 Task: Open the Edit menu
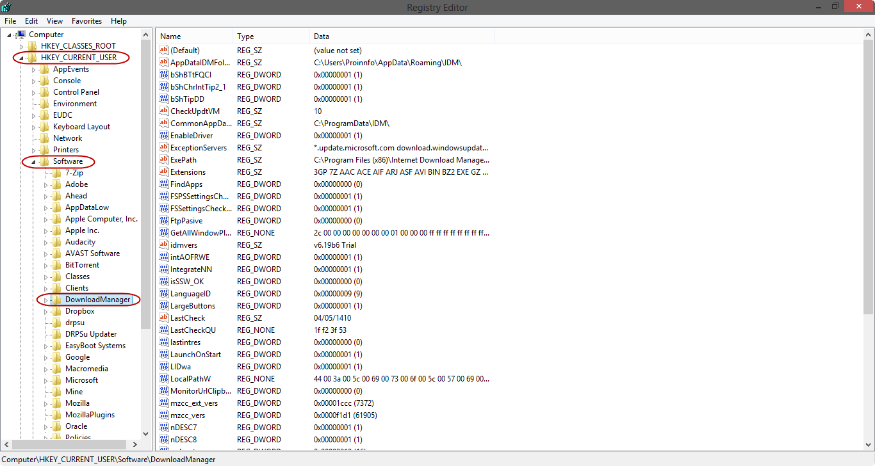(x=31, y=21)
